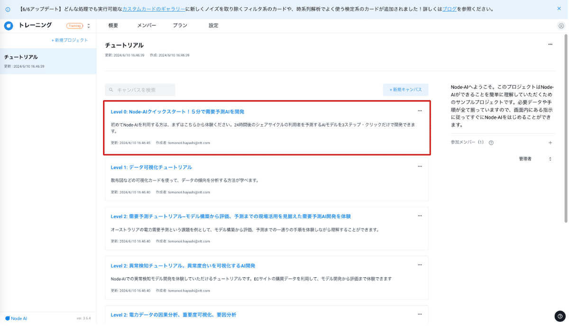Open Level 2 需要予測チュートリアル canvas

230,217
